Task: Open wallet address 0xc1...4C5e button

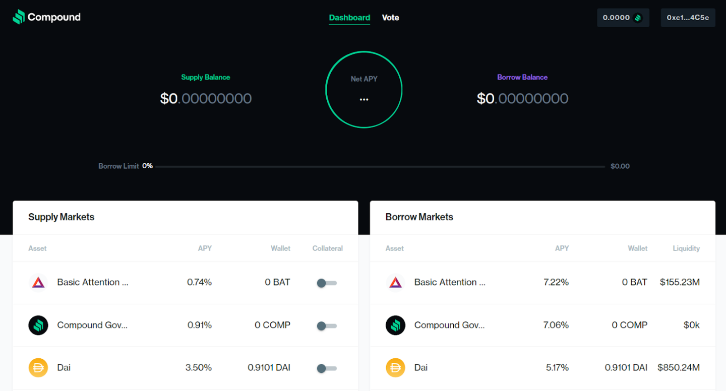Action: click(688, 18)
